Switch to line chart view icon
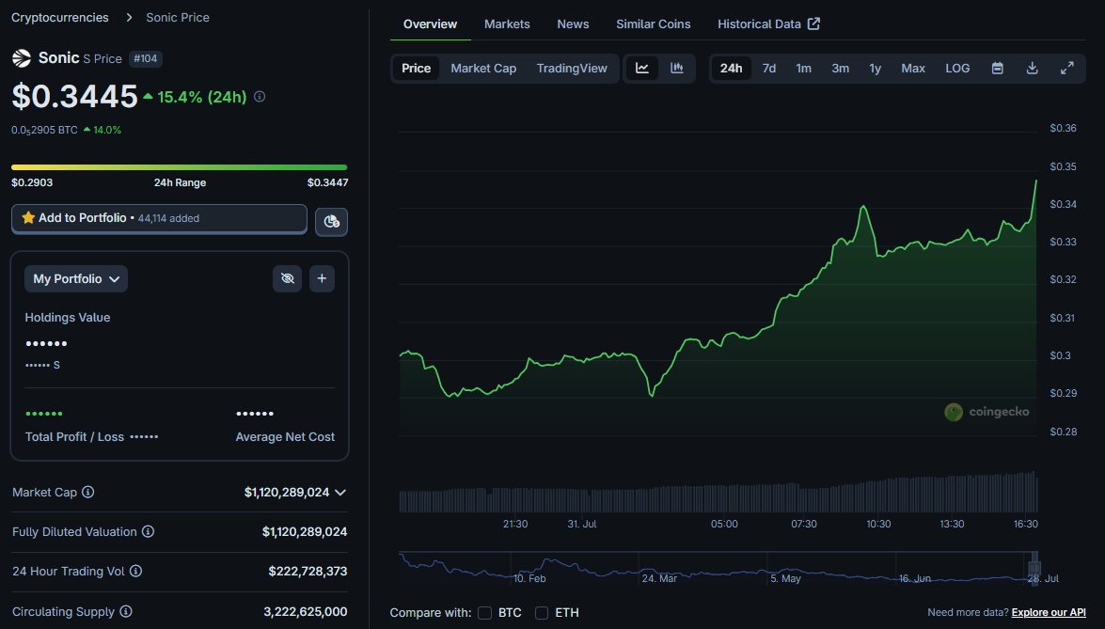This screenshot has height=629, width=1105. (x=642, y=69)
